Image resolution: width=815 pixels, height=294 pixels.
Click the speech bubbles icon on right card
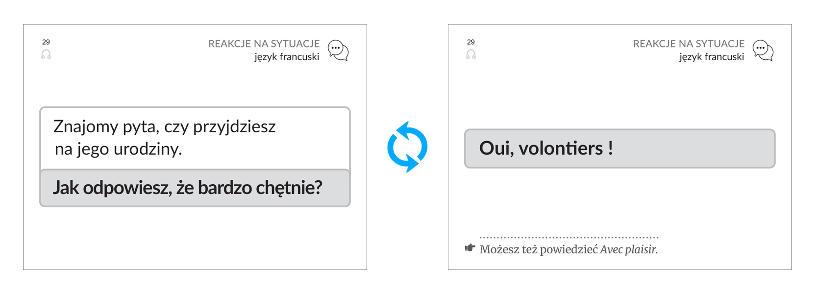pos(763,50)
